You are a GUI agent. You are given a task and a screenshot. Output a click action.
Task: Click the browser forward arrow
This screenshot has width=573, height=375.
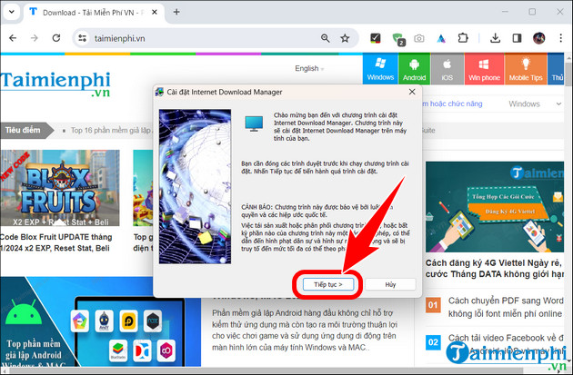click(34, 38)
